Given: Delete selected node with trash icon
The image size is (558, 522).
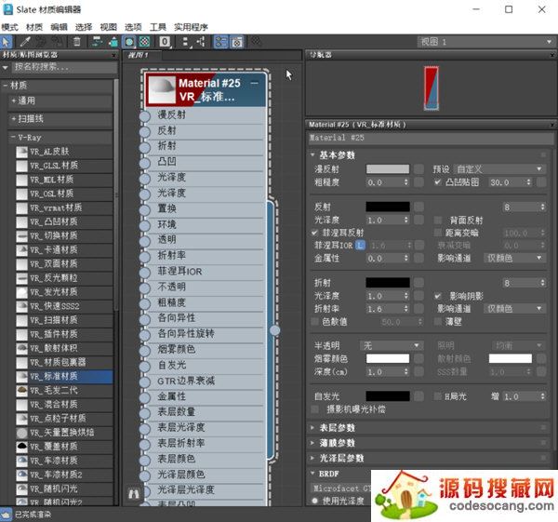Looking at the screenshot, I should (76, 42).
